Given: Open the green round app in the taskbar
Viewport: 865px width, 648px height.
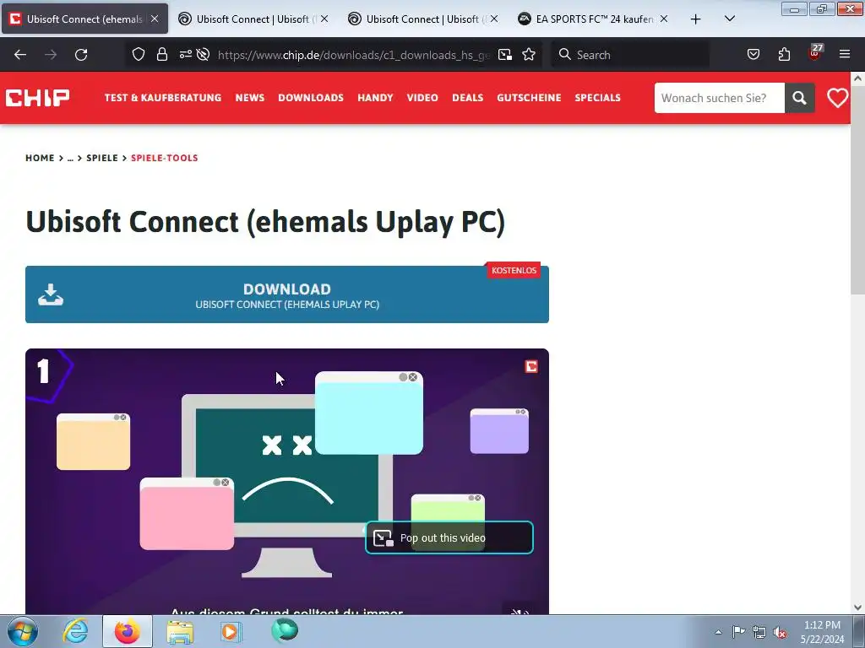Looking at the screenshot, I should [x=285, y=631].
